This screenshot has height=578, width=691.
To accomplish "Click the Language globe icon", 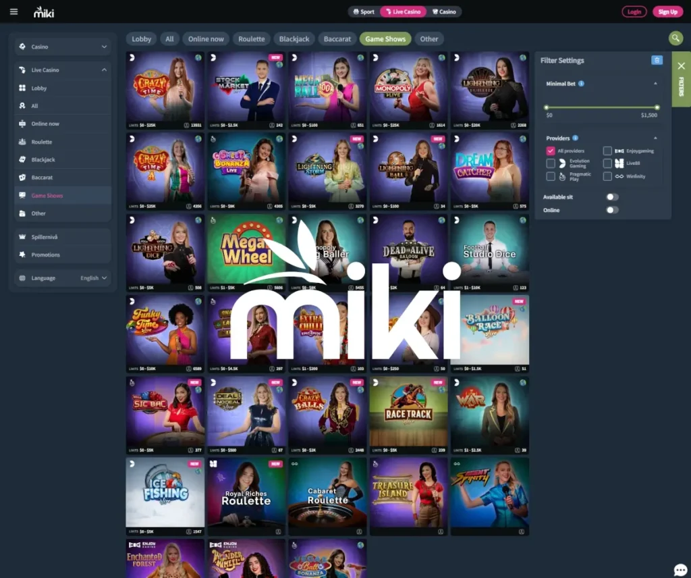I will [22, 278].
